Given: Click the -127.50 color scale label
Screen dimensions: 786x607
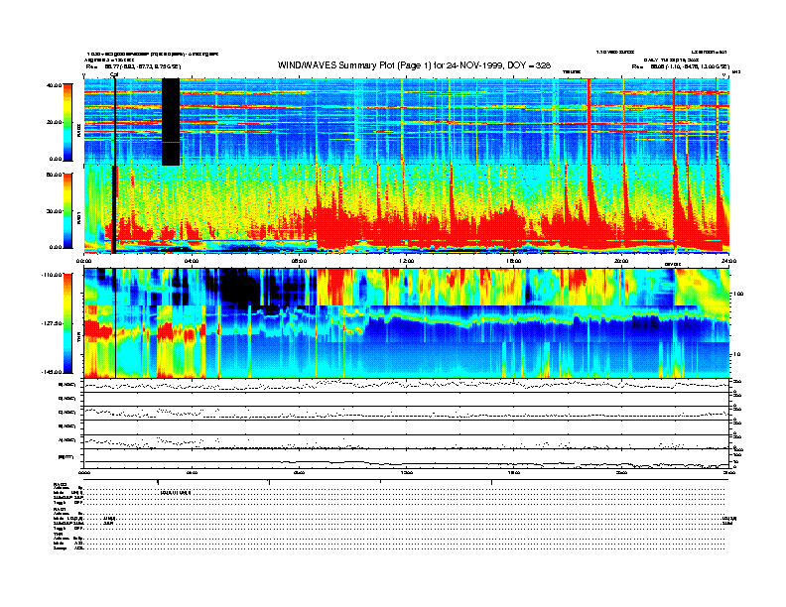Looking at the screenshot, I should tap(53, 323).
